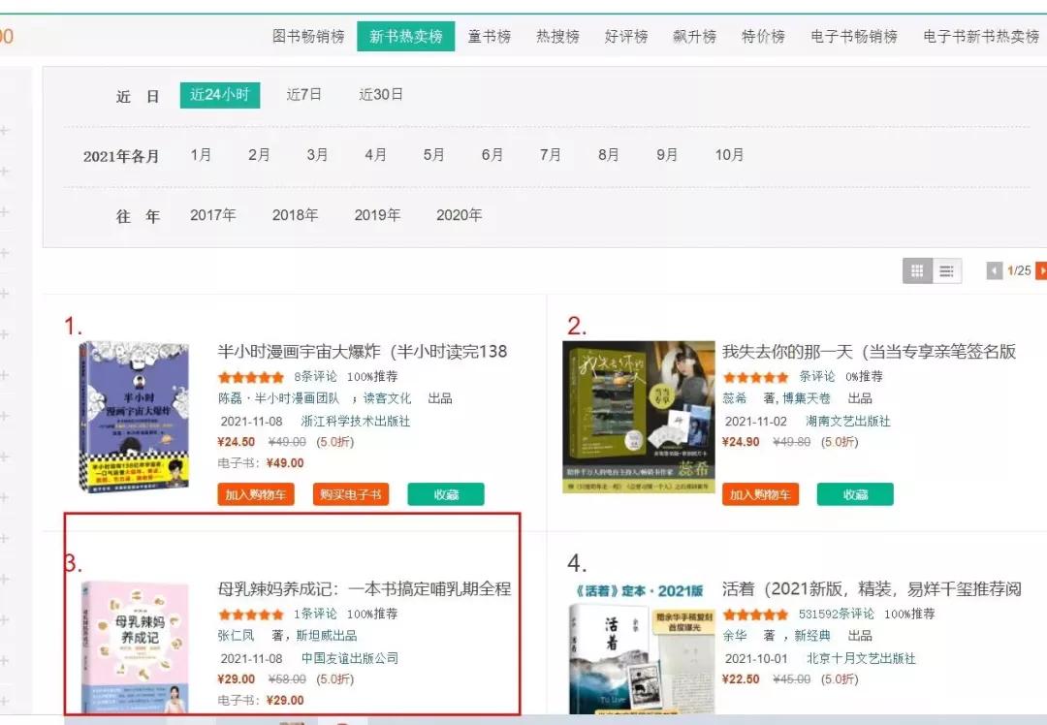Select the star rating of 母乳辣妈养成记

(250, 614)
